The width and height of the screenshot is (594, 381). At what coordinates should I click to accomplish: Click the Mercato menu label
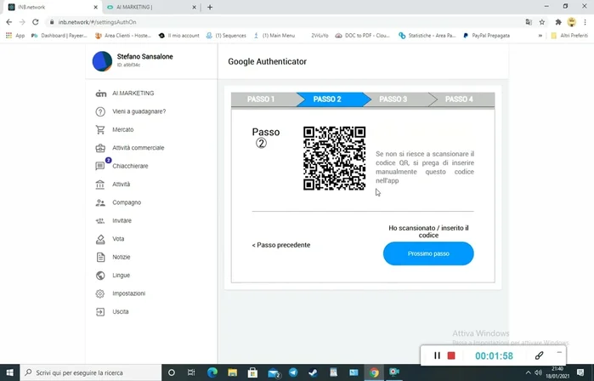tap(122, 129)
